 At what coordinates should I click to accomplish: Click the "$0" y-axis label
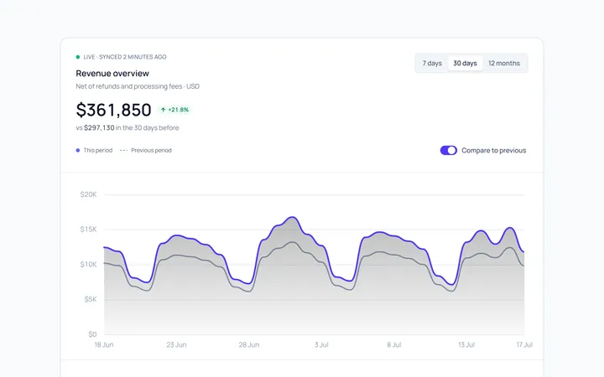(92, 334)
